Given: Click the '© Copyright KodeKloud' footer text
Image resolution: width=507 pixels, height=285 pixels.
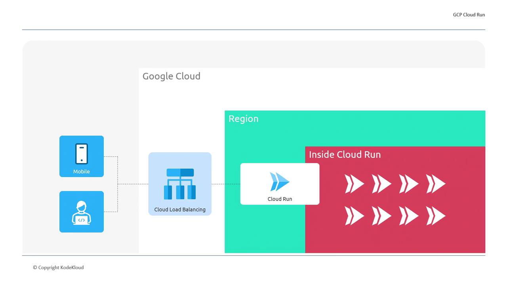Looking at the screenshot, I should click(58, 267).
